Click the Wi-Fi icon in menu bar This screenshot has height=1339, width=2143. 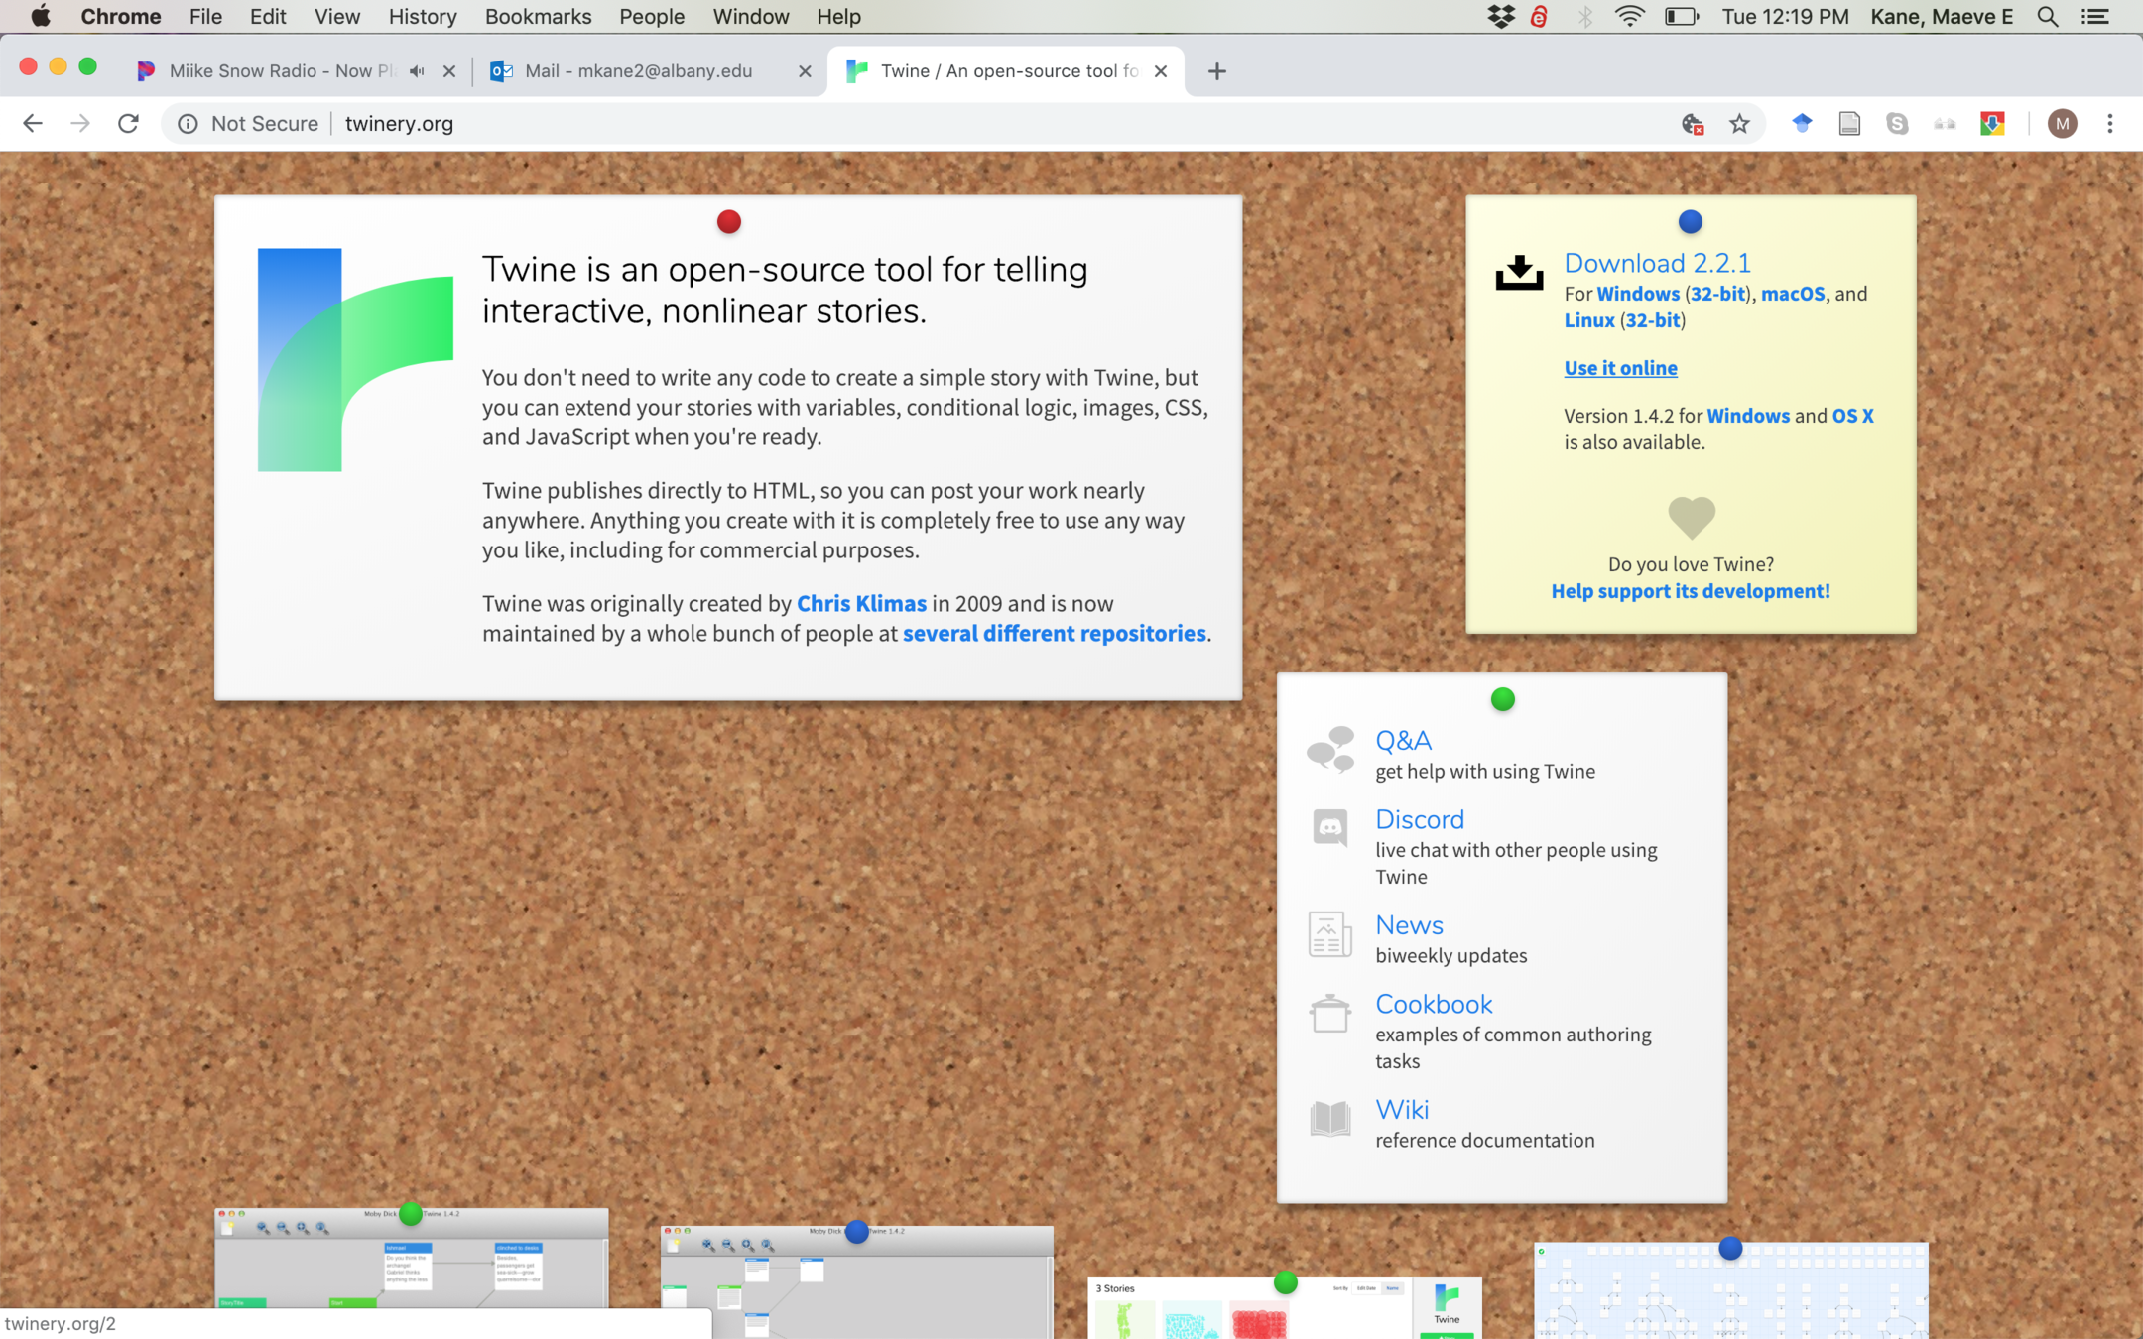pos(1629,17)
